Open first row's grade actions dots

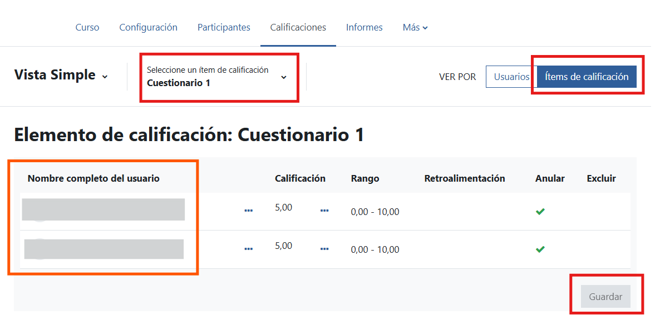tap(324, 211)
